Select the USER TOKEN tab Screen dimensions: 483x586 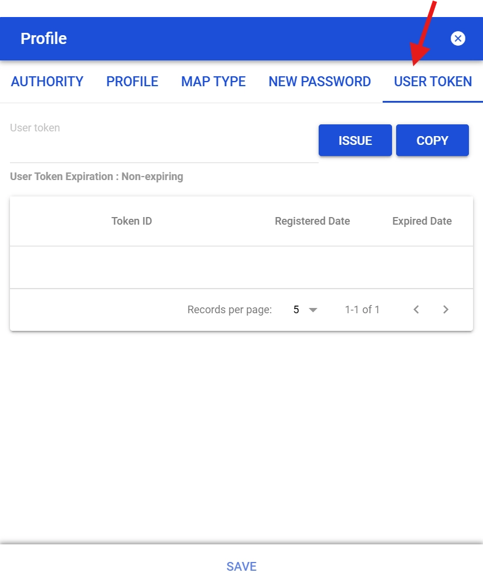coord(433,82)
